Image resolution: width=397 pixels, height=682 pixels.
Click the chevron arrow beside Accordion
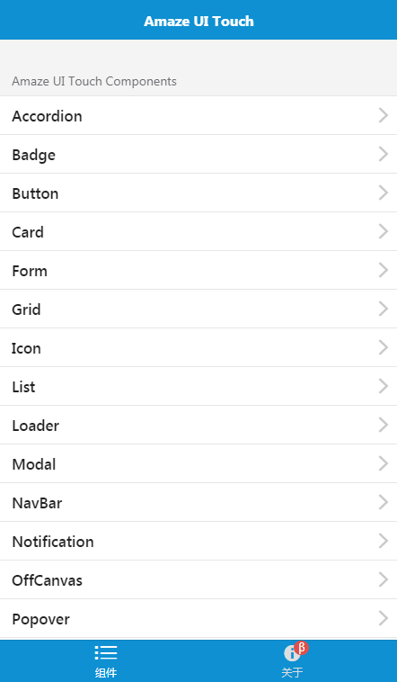tap(384, 115)
